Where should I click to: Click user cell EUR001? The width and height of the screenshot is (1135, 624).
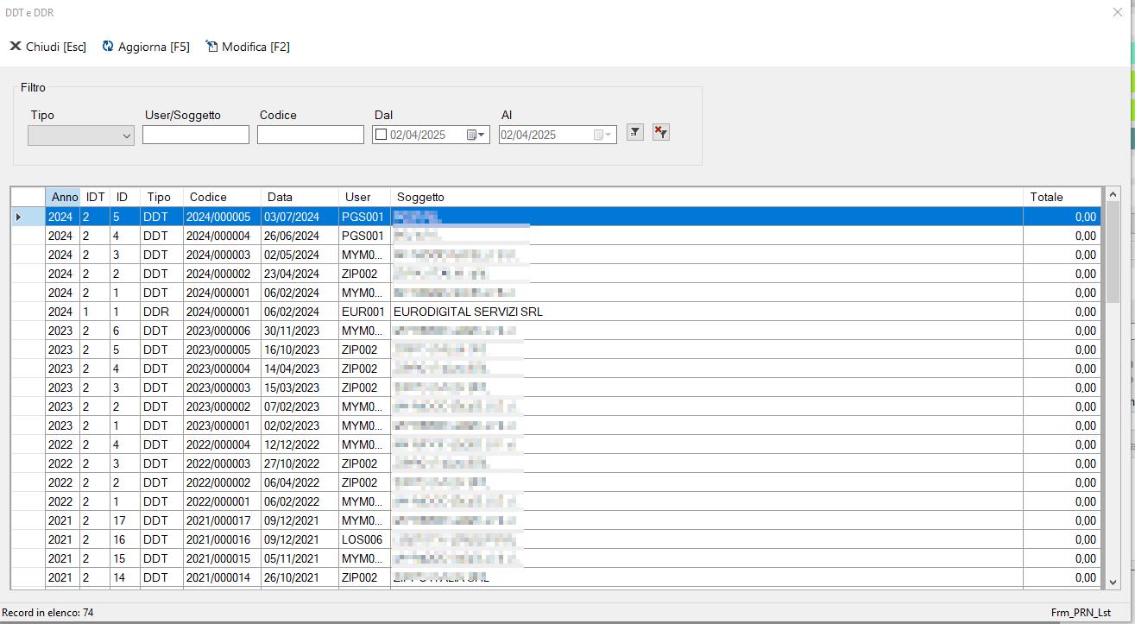364,312
